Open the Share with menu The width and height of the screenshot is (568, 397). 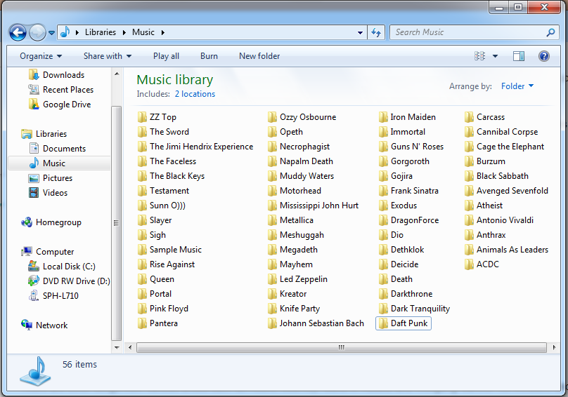108,56
